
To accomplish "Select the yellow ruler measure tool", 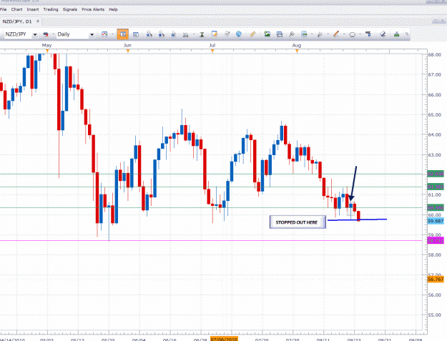I will (252, 34).
